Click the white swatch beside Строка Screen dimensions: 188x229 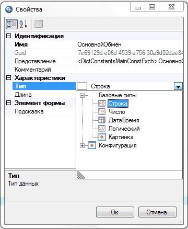tap(82, 86)
